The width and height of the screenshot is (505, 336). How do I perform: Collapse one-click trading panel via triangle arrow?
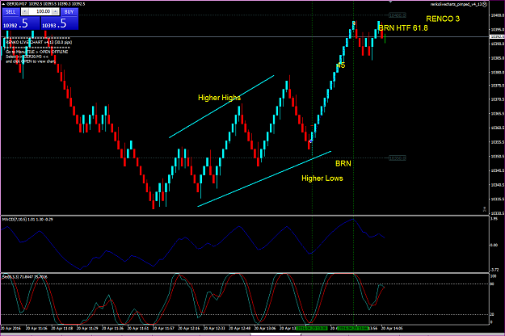3,4
